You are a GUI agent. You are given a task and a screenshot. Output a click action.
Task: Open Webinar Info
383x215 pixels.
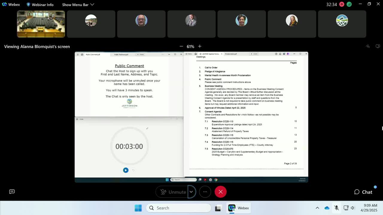[x=40, y=4]
